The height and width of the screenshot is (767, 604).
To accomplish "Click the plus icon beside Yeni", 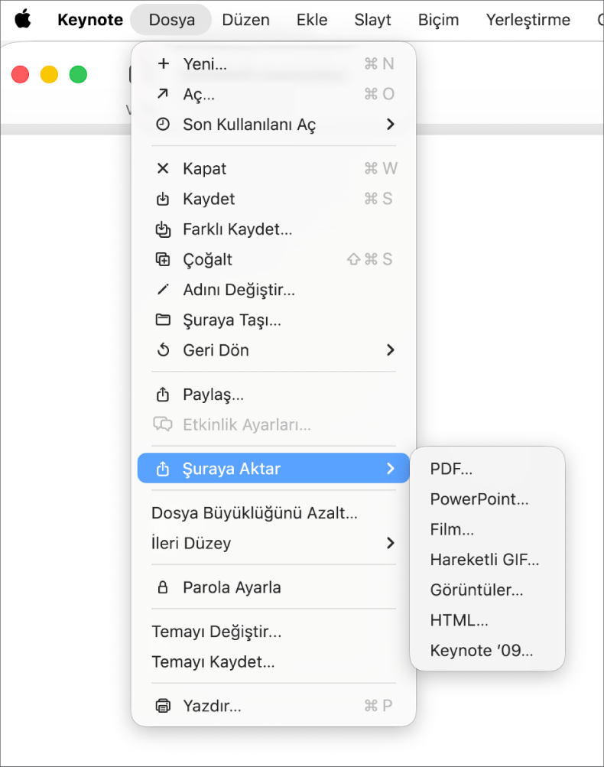I will click(x=164, y=63).
